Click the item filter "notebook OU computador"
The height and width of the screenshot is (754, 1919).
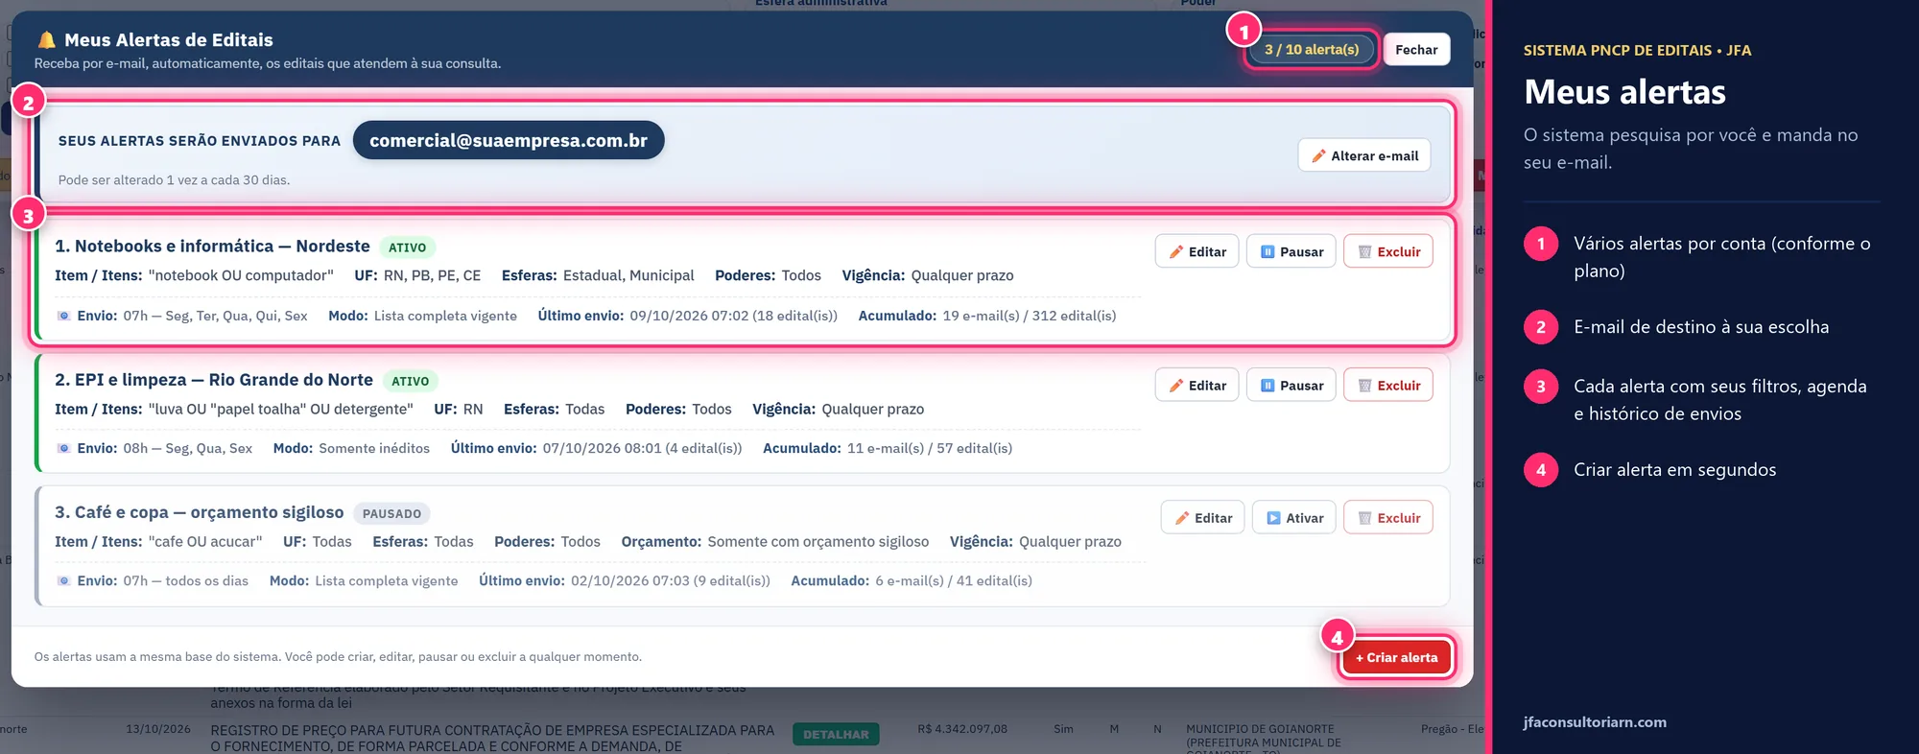[x=241, y=275]
